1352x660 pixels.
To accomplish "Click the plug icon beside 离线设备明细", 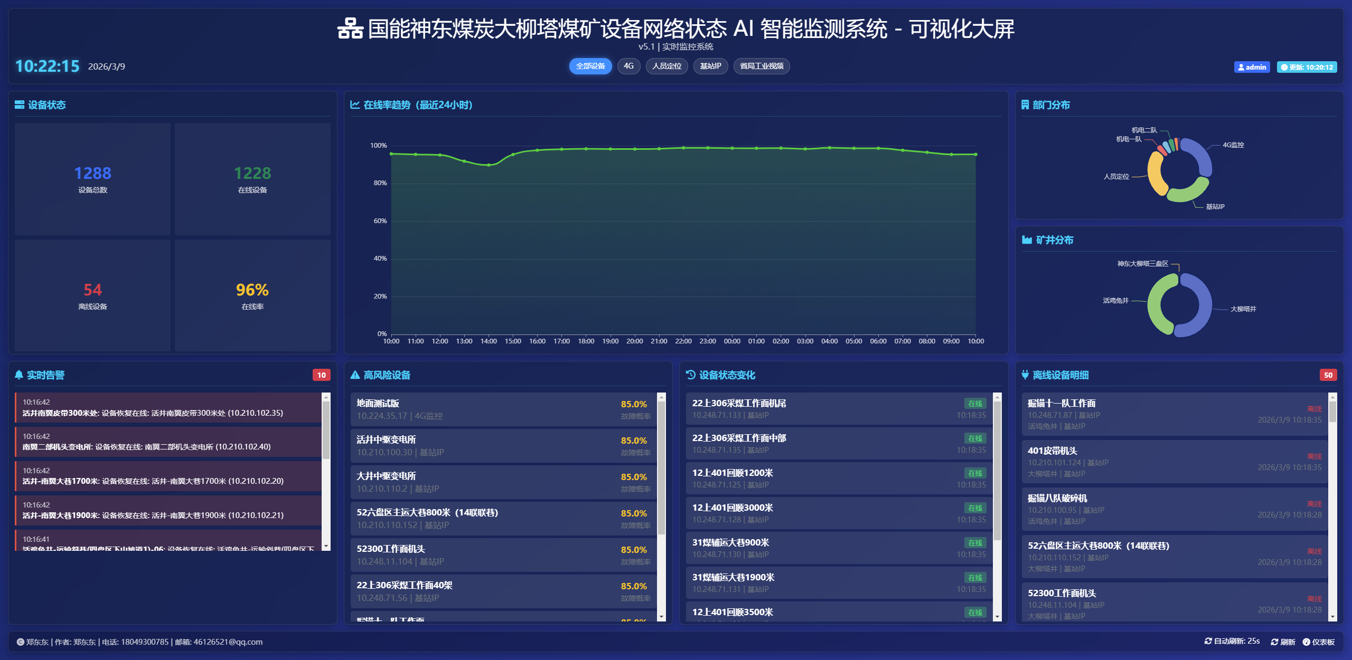I will point(1025,375).
